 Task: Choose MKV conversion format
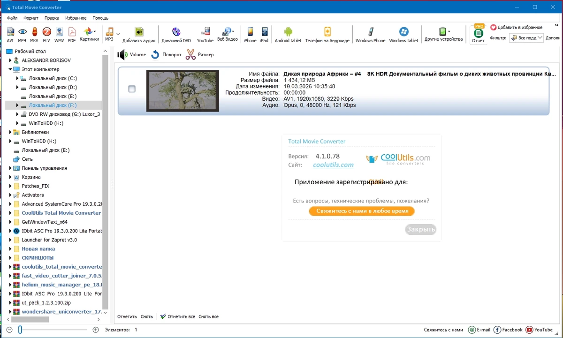point(34,35)
